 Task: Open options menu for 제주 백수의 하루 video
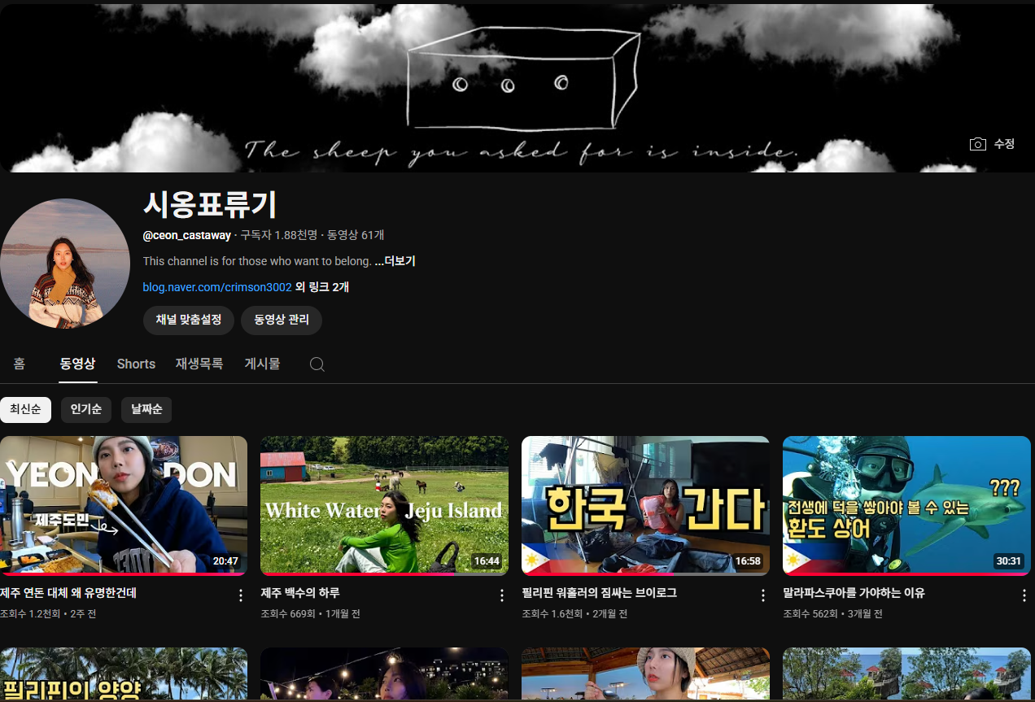(x=501, y=595)
